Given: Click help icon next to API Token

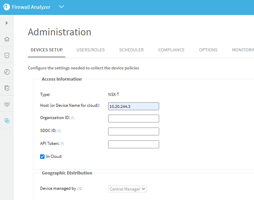Looking at the screenshot, I should [x=62, y=144].
